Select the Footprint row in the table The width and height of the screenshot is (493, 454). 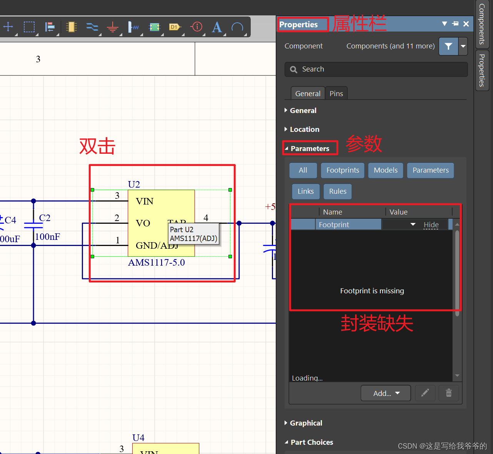pyautogui.click(x=371, y=225)
